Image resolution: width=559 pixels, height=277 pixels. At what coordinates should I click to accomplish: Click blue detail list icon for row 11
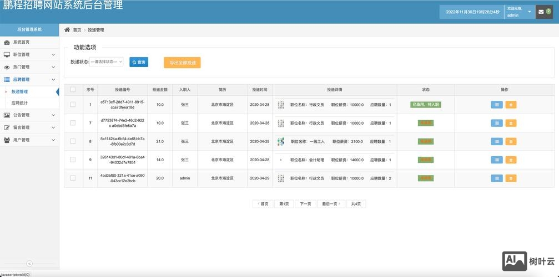point(496,178)
